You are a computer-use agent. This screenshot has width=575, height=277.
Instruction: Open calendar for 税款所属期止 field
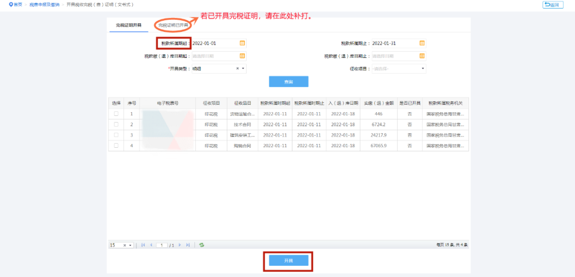pyautogui.click(x=422, y=43)
